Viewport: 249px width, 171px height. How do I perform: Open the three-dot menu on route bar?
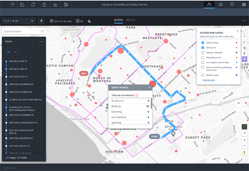(244, 21)
